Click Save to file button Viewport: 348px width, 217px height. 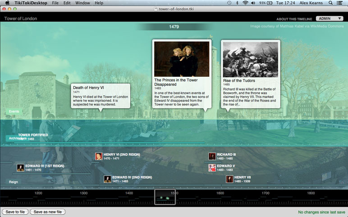click(15, 212)
